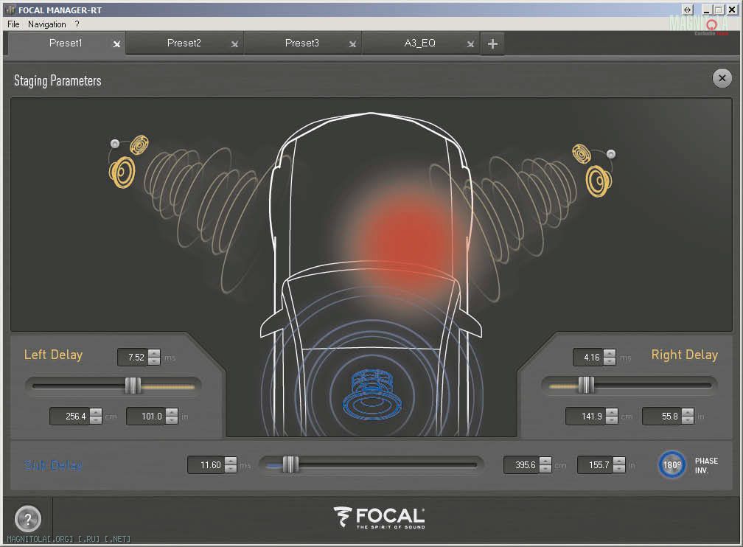Viewport: 743px width, 547px height.
Task: Close the Focal Manager-RT window
Action: point(732,10)
